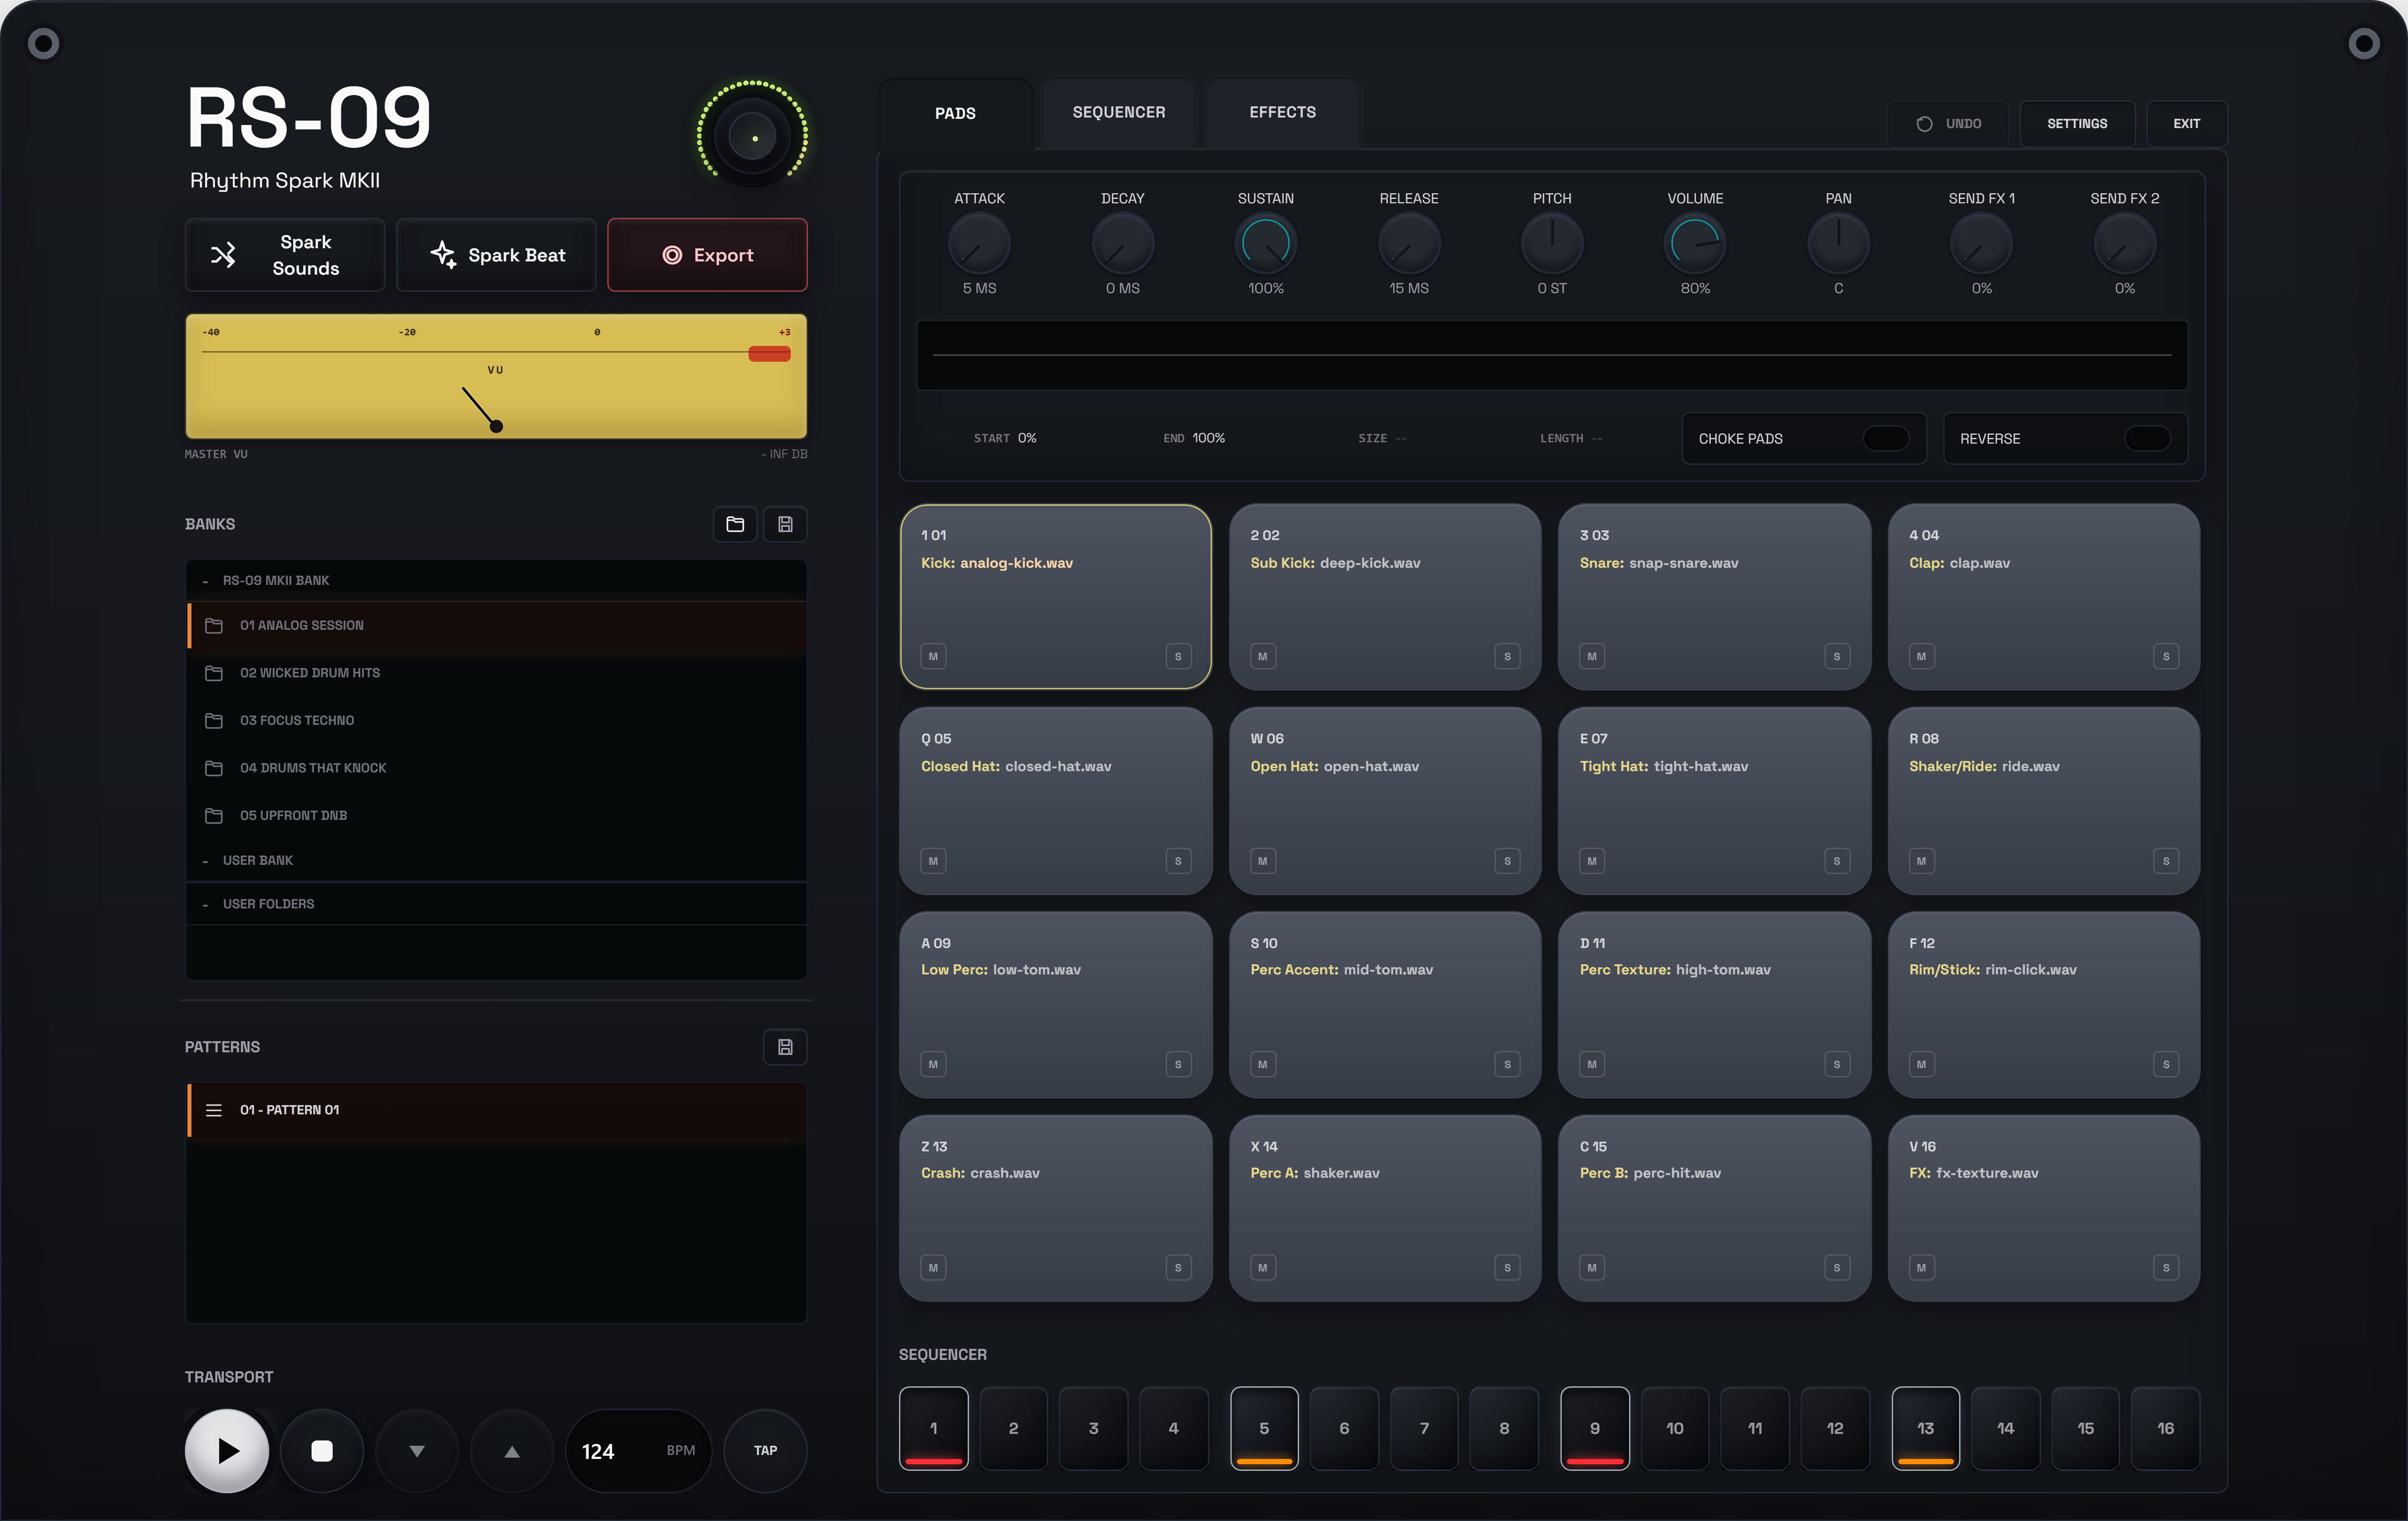The height and width of the screenshot is (1521, 2408).
Task: Select the 01 Analog Session folder
Action: coord(496,625)
